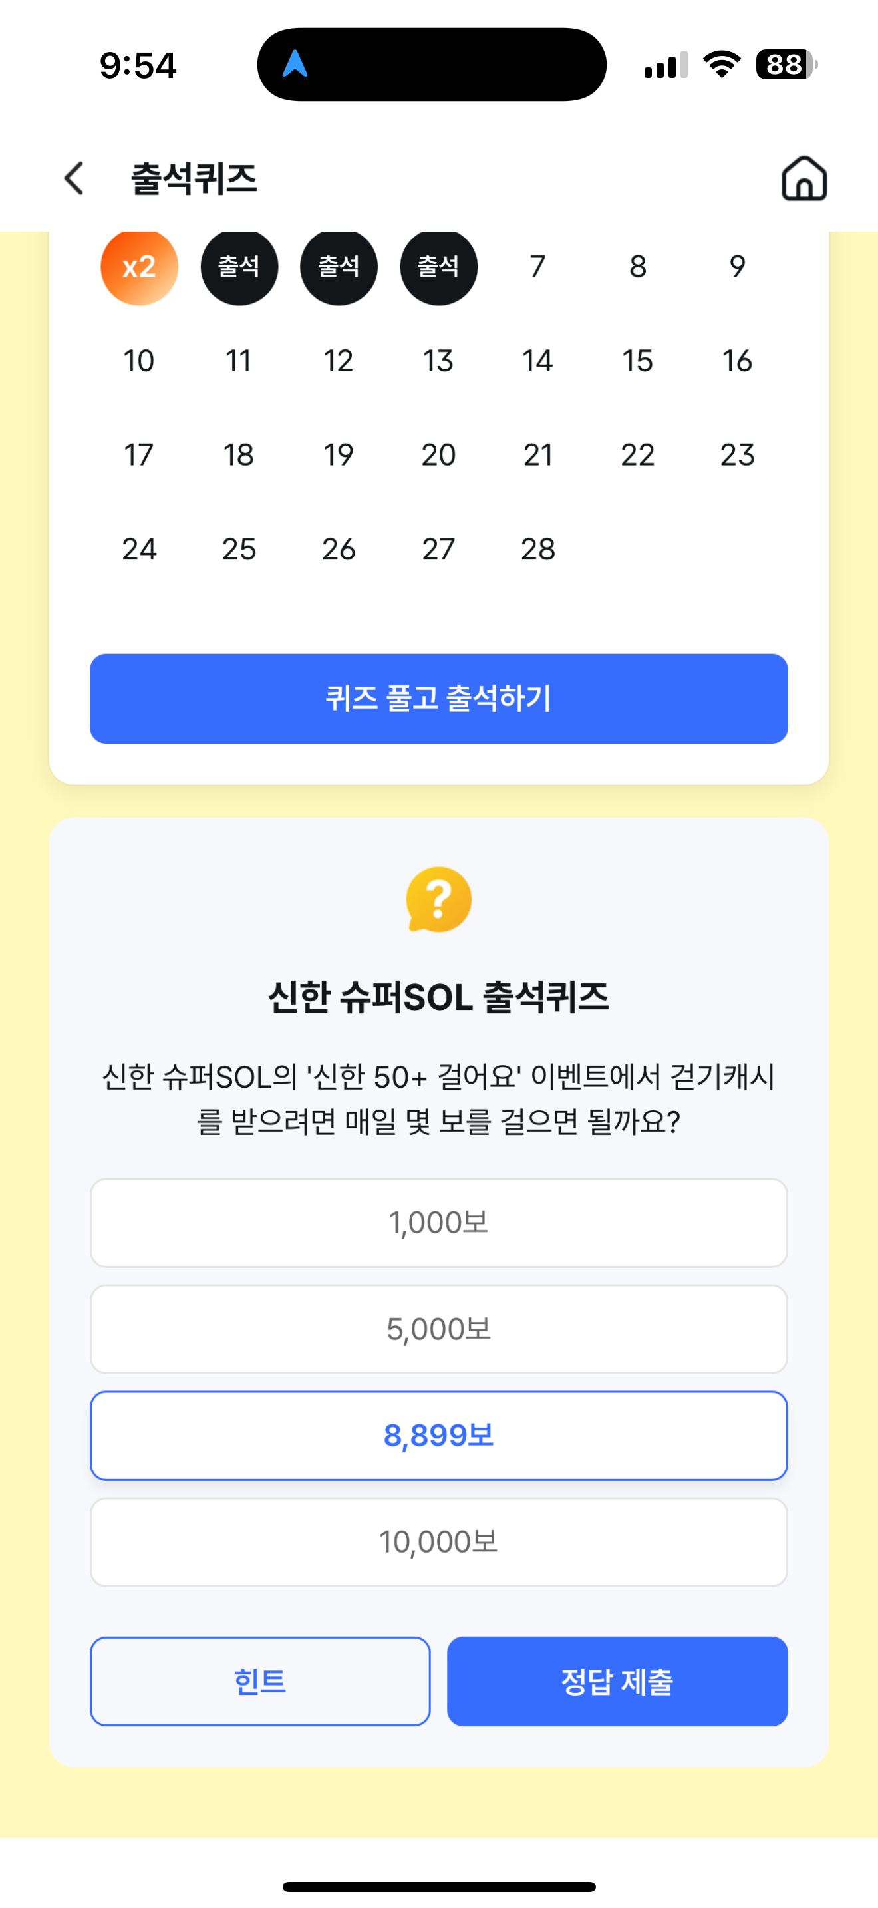
Task: Submit answer with 정답 제출 button
Action: pos(617,1681)
